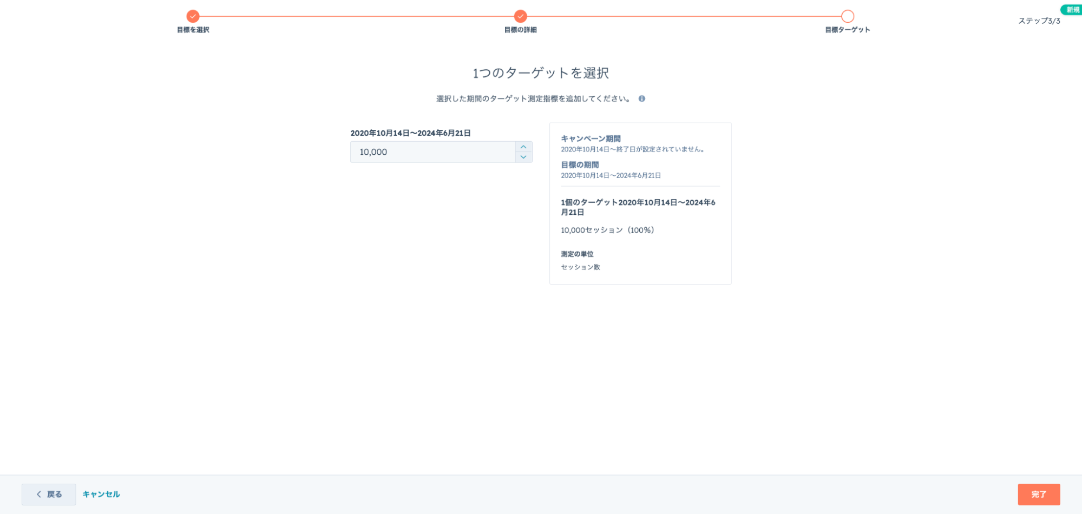
Task: Select the 目標ターゲット step label
Action: 847,30
